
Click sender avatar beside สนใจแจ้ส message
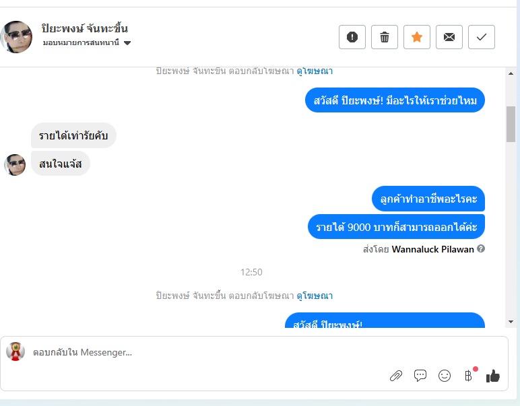point(15,165)
